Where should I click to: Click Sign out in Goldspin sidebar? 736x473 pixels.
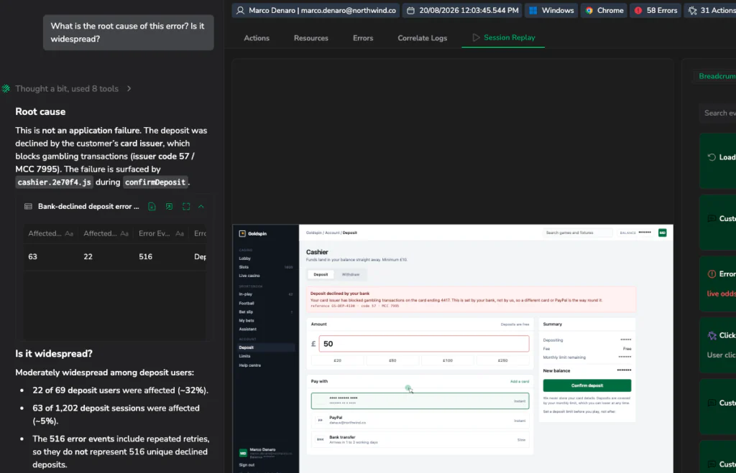click(x=247, y=465)
